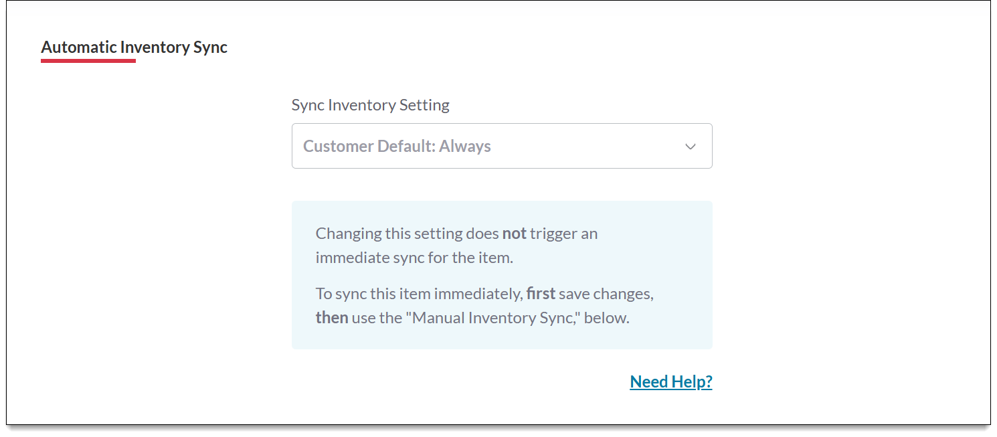Click the quoted "Manual Inventory Sync," text

click(x=496, y=317)
